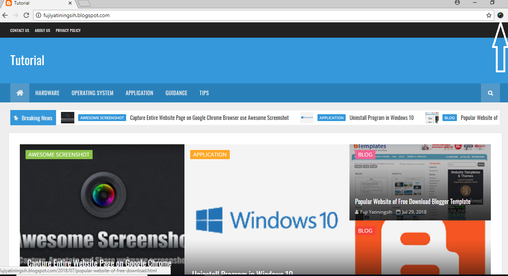508x276 pixels.
Task: Click the pink BLOG badge on template post
Action: 365,155
